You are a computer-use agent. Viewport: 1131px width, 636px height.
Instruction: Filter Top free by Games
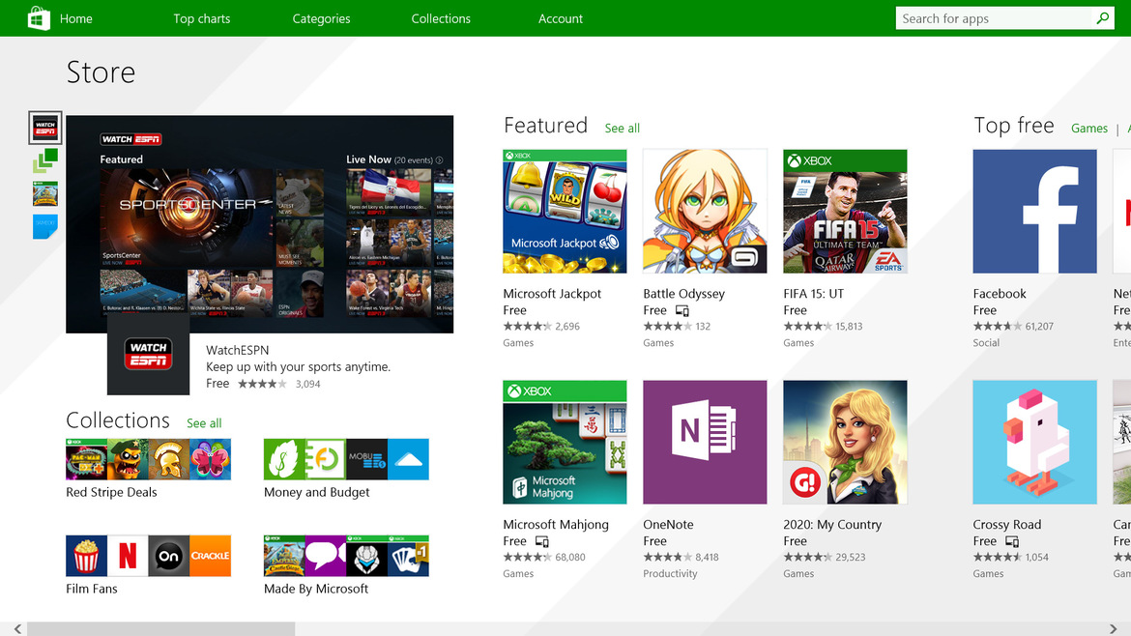point(1089,129)
